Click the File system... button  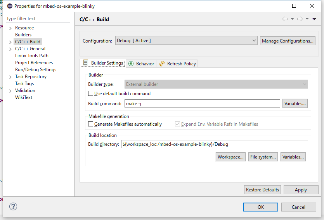[x=263, y=157]
